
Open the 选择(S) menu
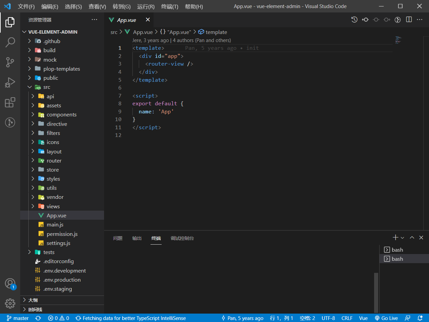(73, 6)
